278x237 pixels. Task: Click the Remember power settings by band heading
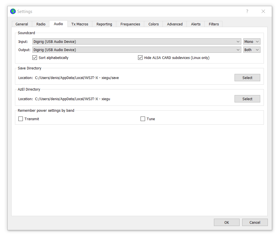coord(46,111)
